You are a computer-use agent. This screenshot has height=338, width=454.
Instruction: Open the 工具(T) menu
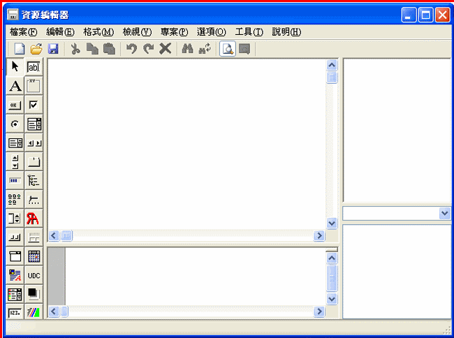pyautogui.click(x=249, y=31)
